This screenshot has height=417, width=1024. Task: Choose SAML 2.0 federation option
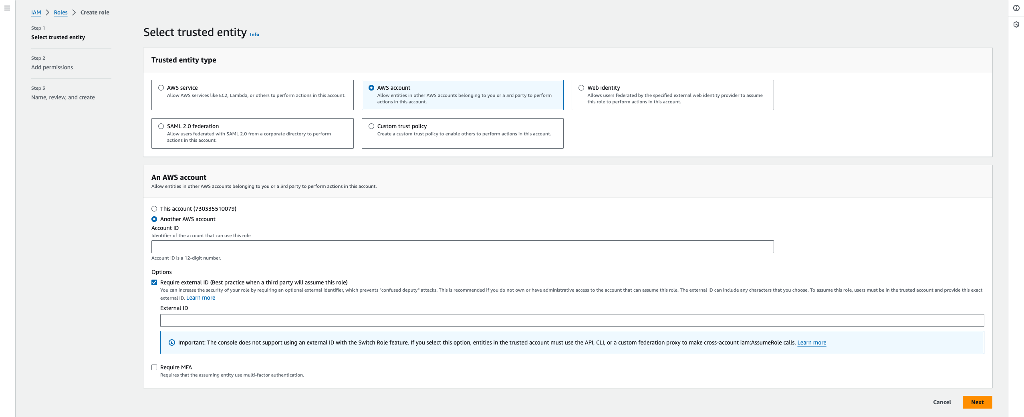(161, 126)
